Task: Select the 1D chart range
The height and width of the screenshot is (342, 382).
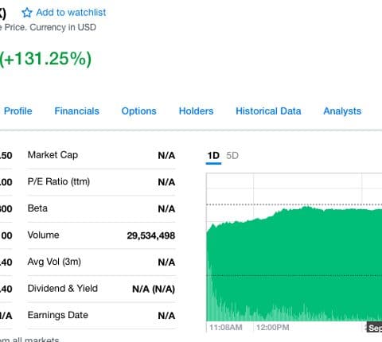Action: [x=213, y=156]
